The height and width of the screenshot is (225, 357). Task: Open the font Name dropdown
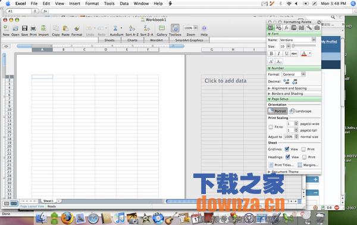click(x=314, y=40)
